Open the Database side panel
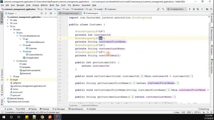Viewport: 214px width, 120px height. (212, 50)
